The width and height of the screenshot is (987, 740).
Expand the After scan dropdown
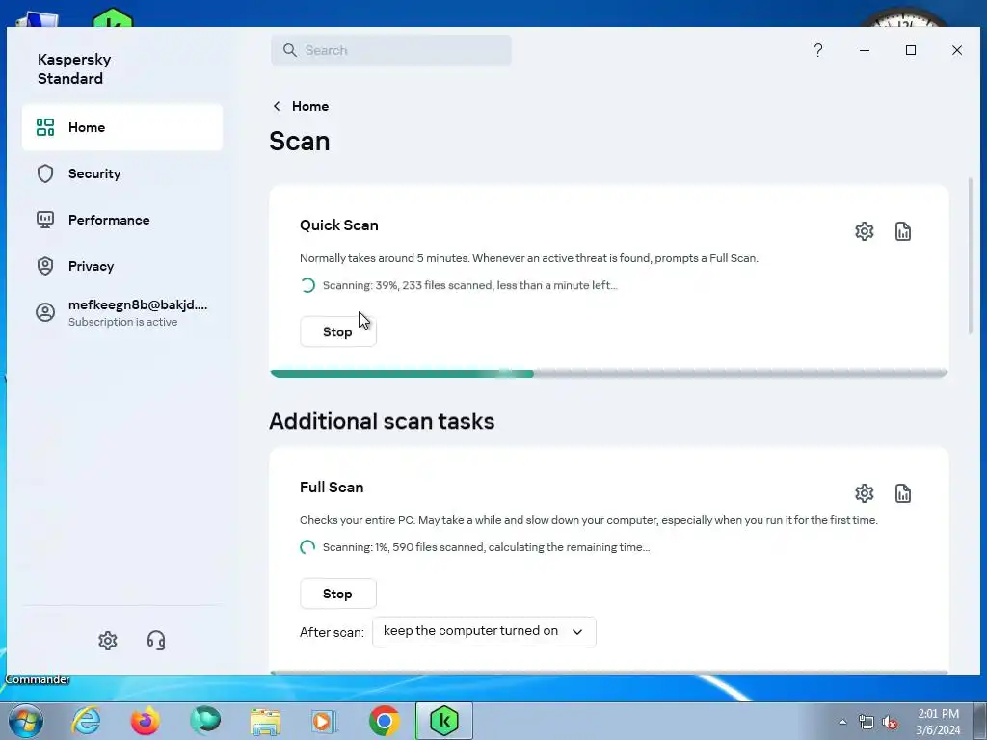pyautogui.click(x=484, y=632)
